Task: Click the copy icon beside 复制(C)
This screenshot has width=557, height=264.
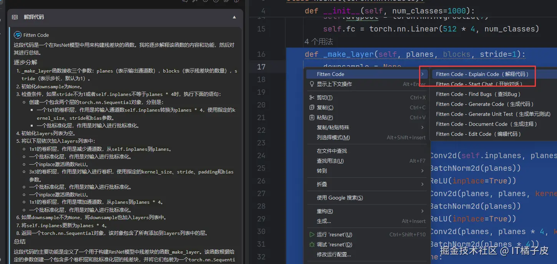Action: point(312,107)
